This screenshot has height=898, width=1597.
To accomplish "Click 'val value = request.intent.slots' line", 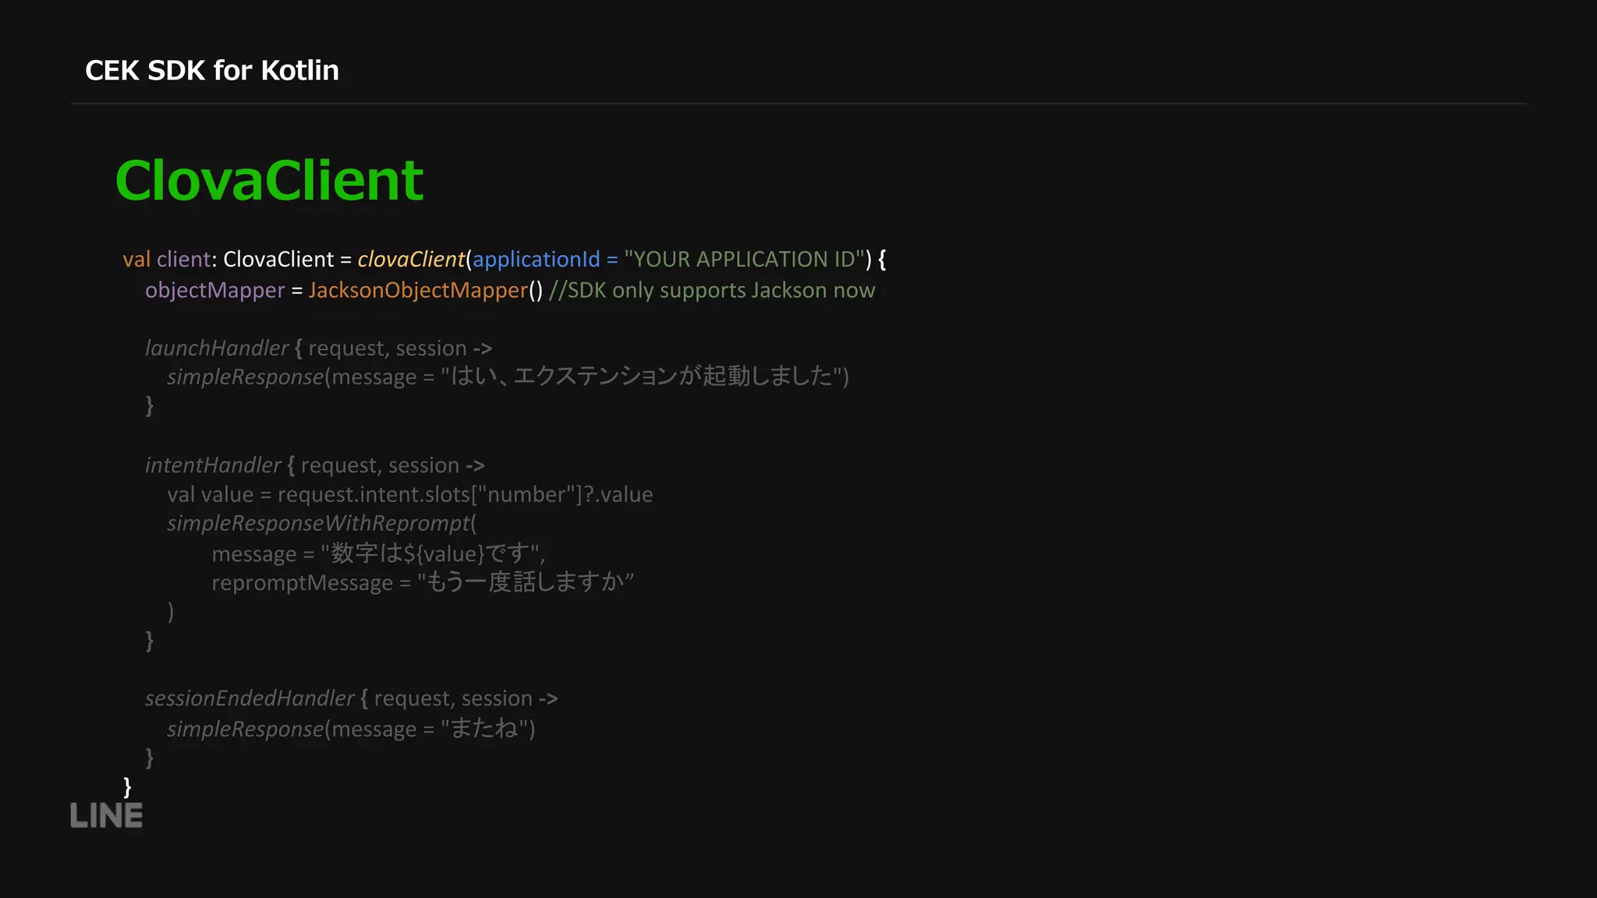I will 410,494.
